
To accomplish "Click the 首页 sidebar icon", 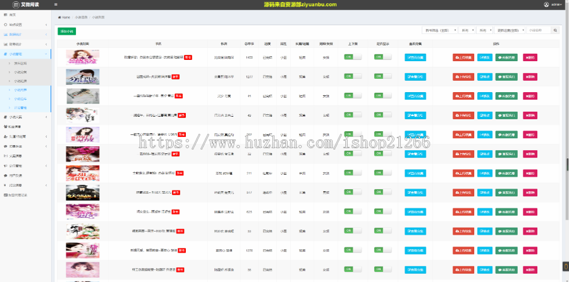I will 6,15.
